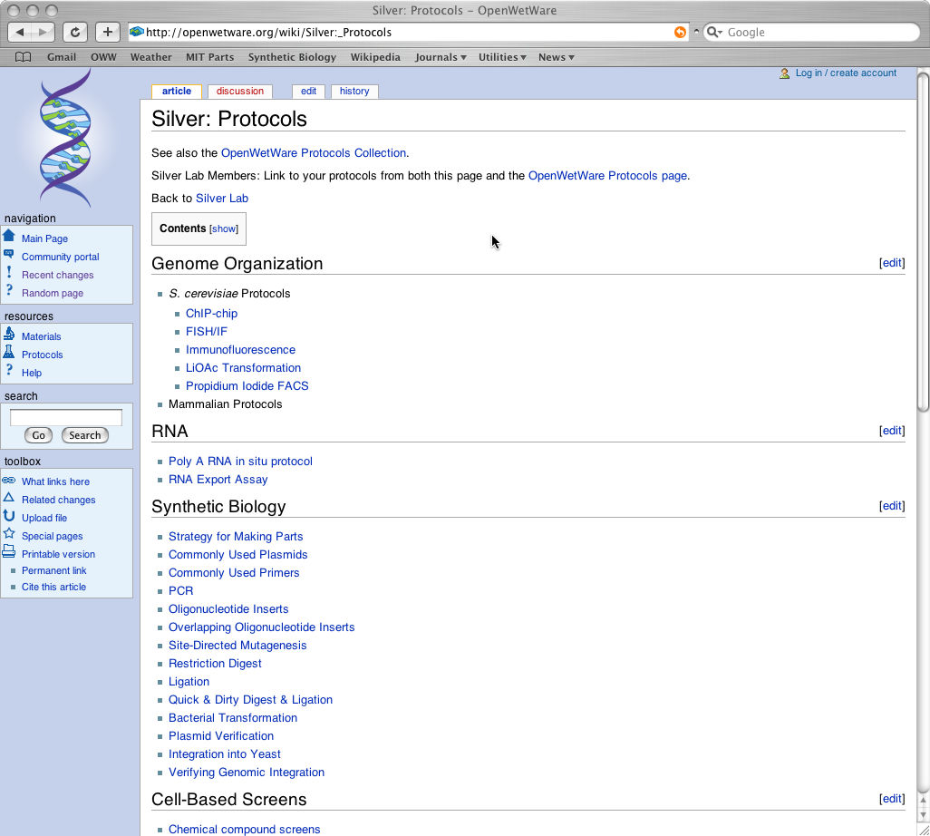This screenshot has height=836, width=930.
Task: Switch to the discussion tab
Action: 240,91
